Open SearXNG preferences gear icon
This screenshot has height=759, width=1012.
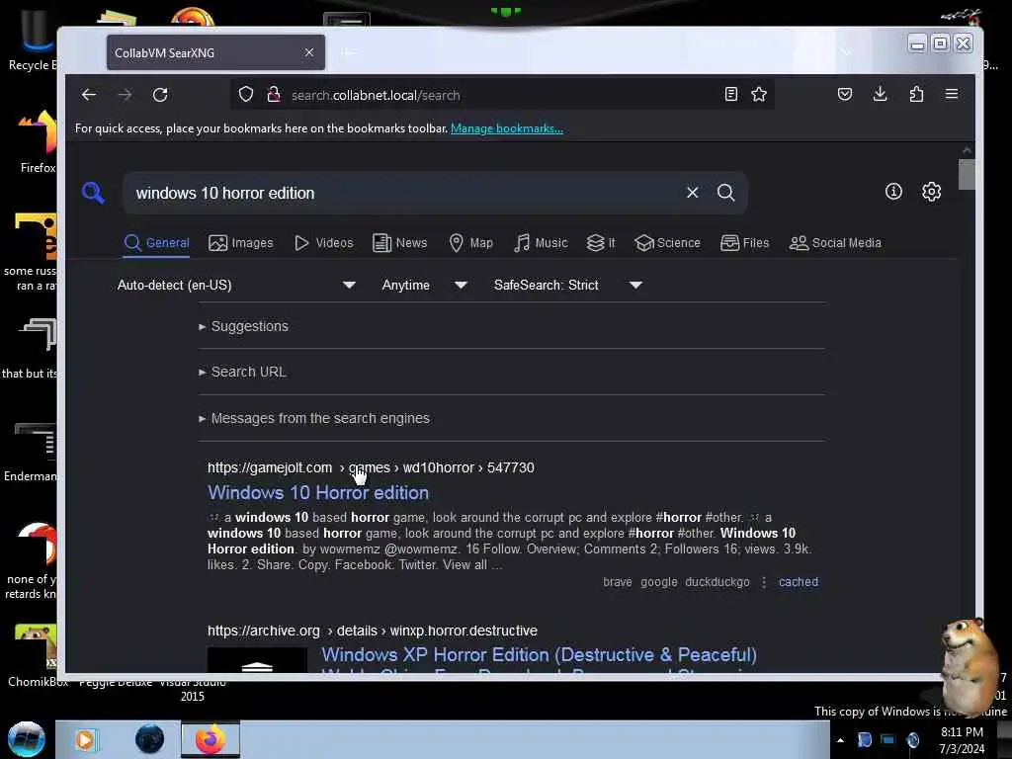point(931,191)
